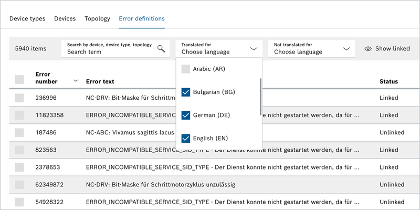Check the Arabic (AR) language option

click(x=185, y=69)
